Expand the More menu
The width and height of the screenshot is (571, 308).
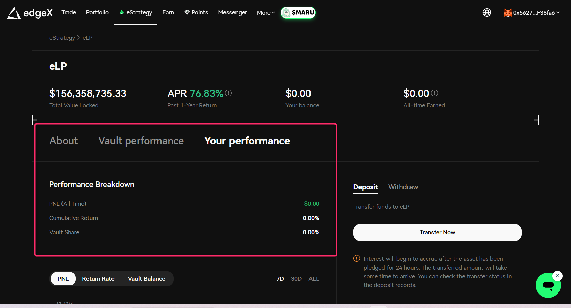[x=266, y=13]
